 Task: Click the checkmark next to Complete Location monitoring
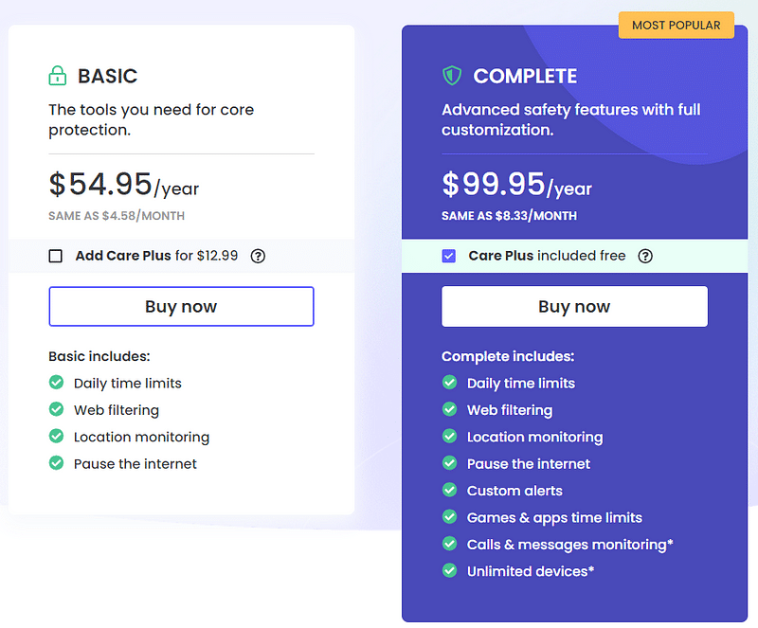click(x=449, y=436)
